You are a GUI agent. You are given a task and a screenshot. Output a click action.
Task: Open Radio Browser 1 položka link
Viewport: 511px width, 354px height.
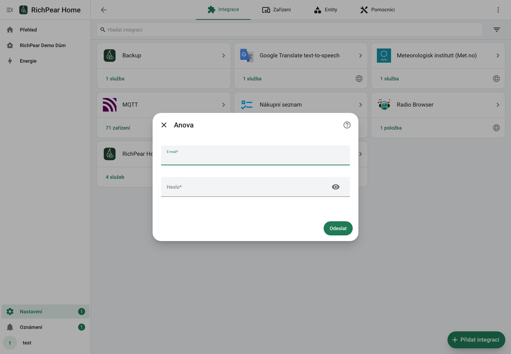tap(391, 128)
